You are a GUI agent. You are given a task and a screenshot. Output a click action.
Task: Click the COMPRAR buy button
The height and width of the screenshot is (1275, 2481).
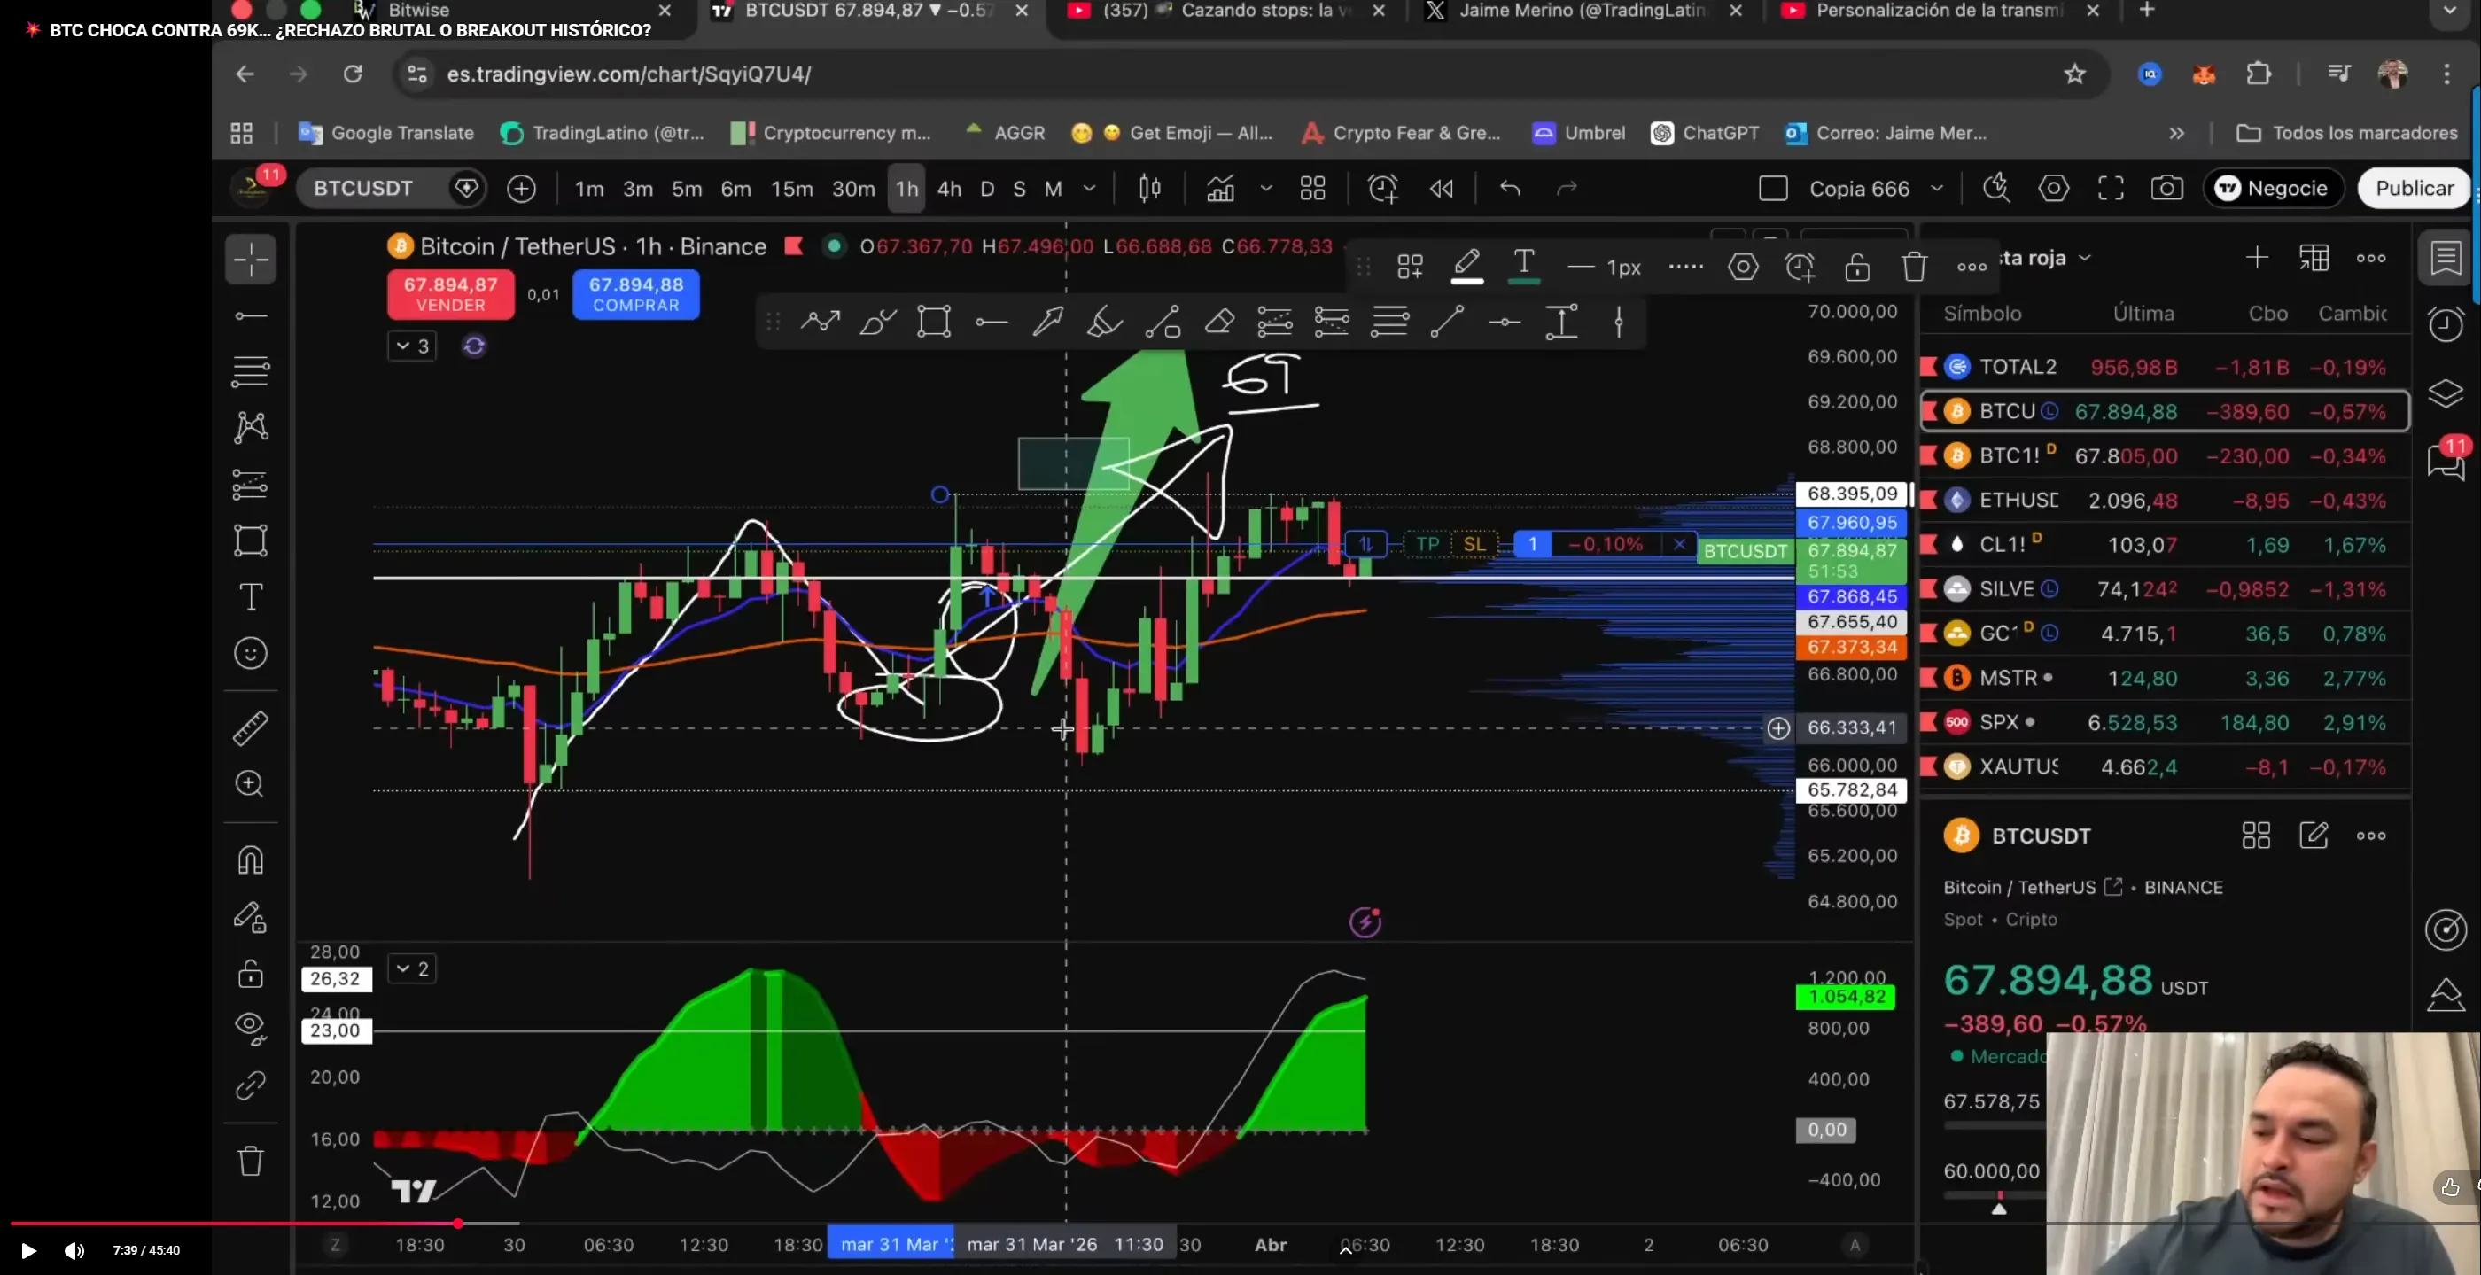(x=635, y=295)
